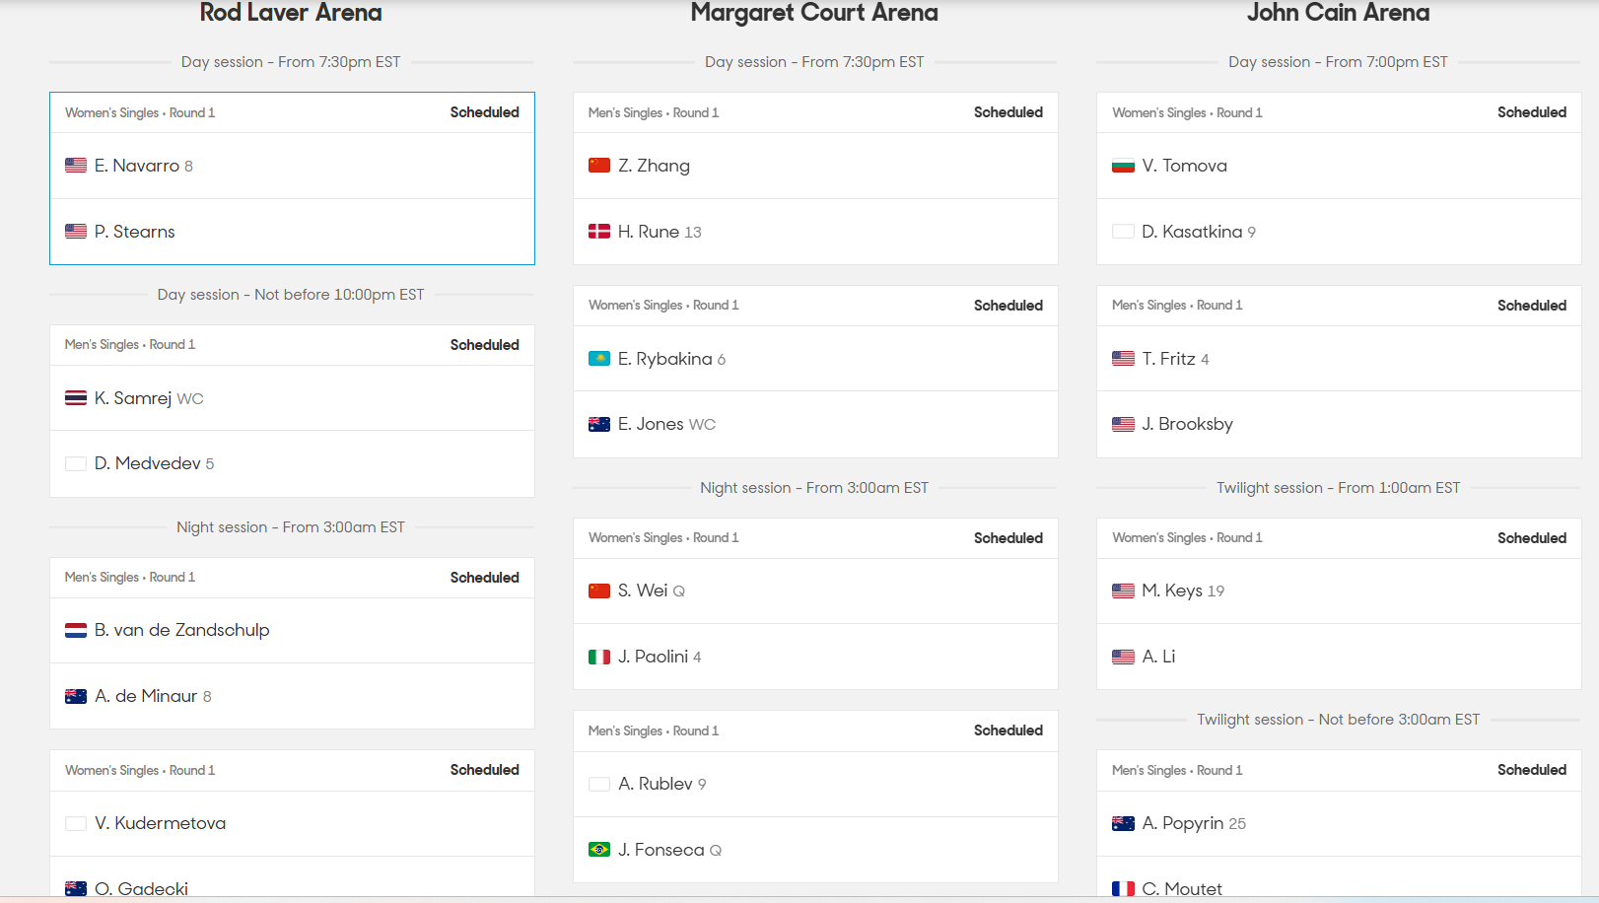This screenshot has width=1599, height=903.
Task: Click the Thailand flag next to K. Samrej
Action: point(76,398)
